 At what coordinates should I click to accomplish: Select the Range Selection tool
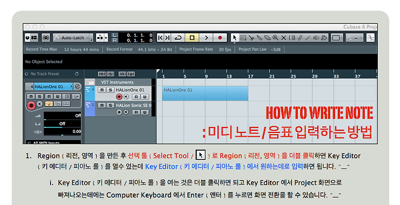point(243,38)
